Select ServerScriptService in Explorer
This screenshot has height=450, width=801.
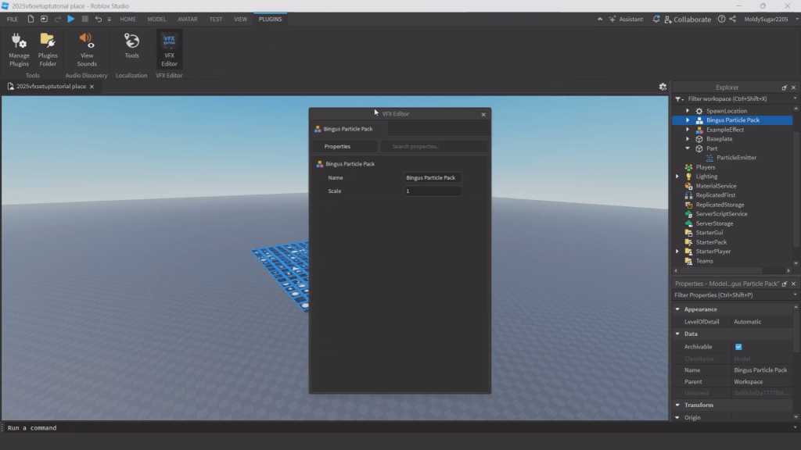(x=721, y=214)
